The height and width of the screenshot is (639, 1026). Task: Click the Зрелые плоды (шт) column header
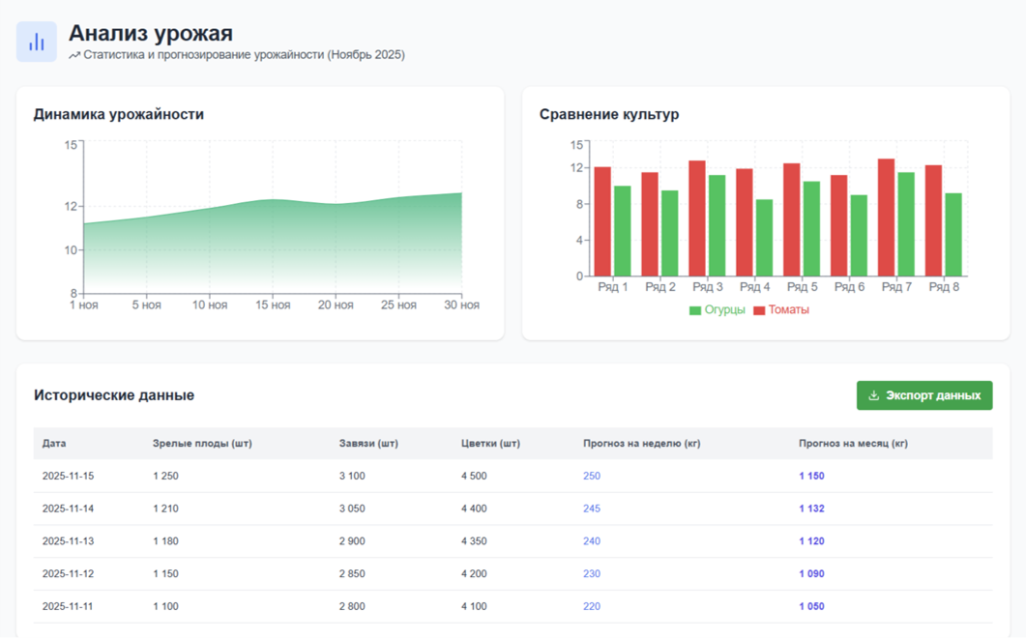point(202,444)
